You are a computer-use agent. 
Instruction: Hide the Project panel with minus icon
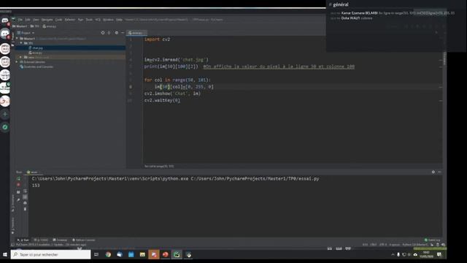(123, 32)
